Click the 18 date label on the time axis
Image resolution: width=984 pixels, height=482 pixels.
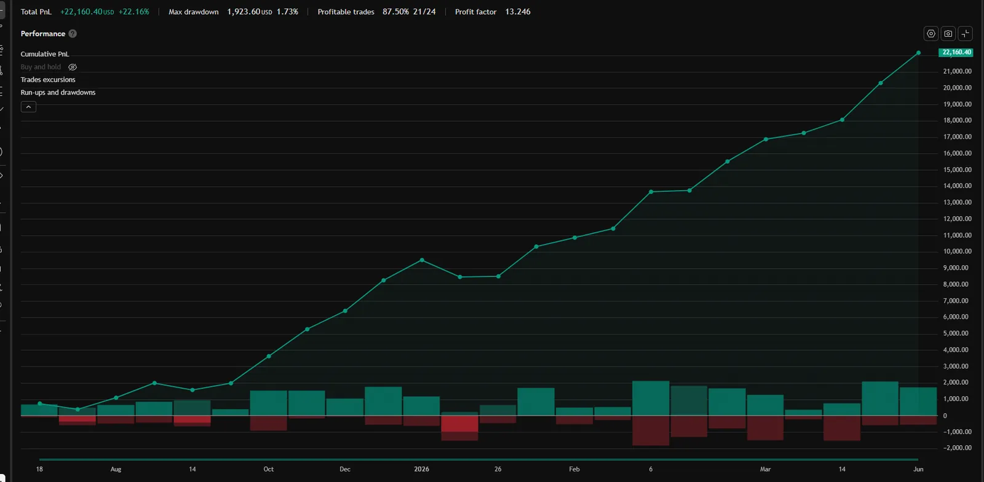pos(39,469)
